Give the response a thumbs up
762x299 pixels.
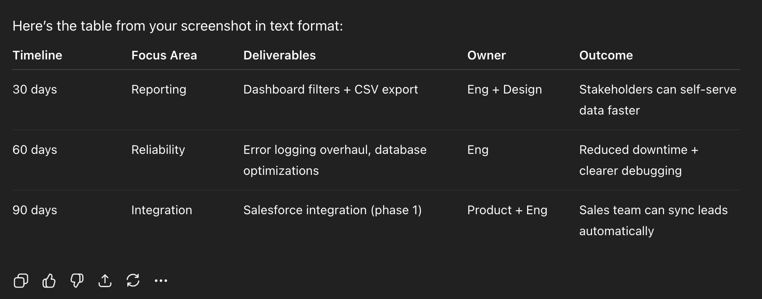click(49, 281)
